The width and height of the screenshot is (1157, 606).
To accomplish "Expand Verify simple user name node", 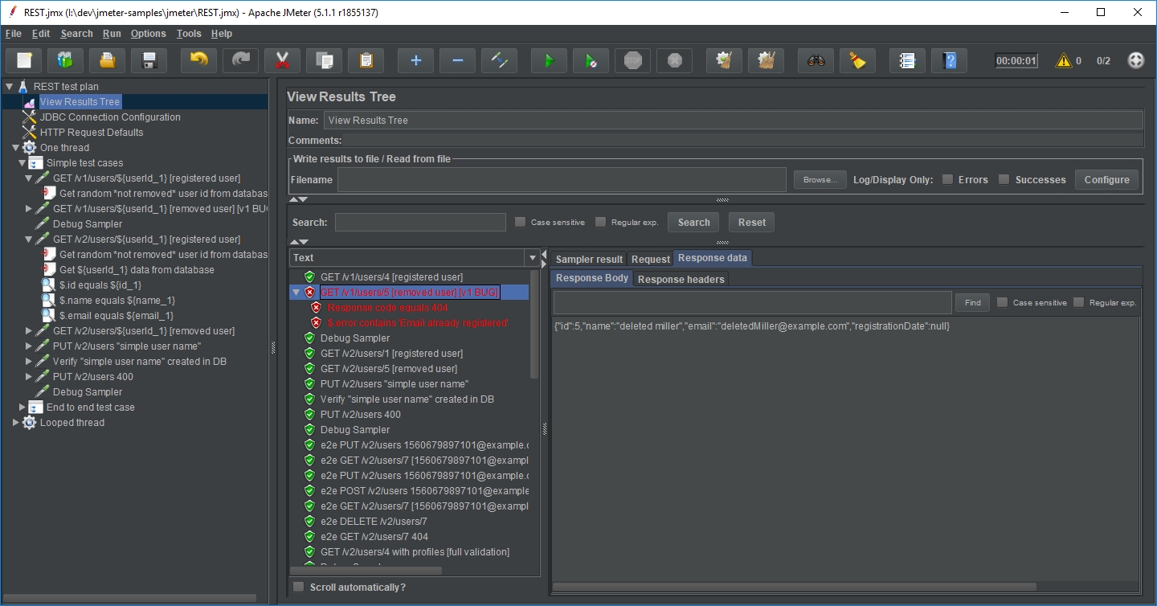I will click(x=29, y=362).
